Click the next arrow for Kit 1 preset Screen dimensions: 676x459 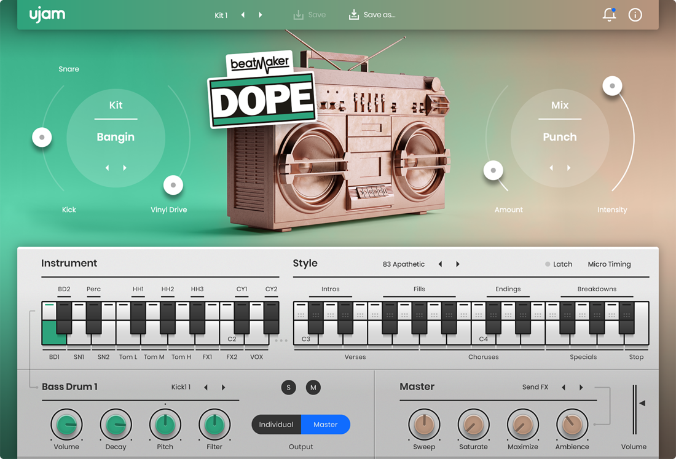click(x=261, y=15)
